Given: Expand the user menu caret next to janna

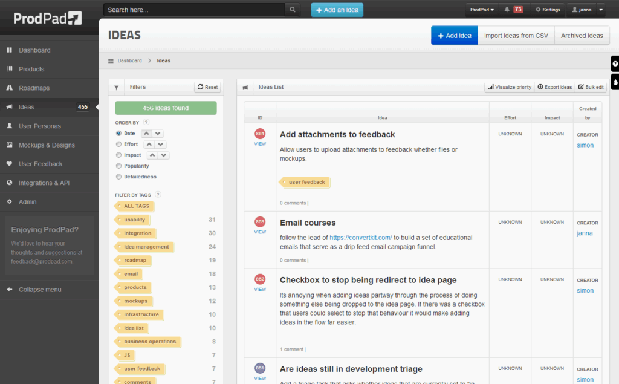Looking at the screenshot, I should point(601,10).
